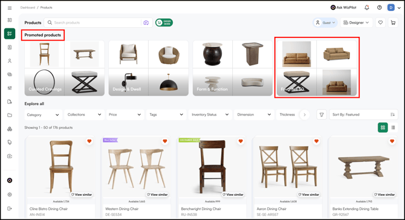Unfavorite the Western Dining Chair heart
The image size is (405, 220).
pos(165,141)
